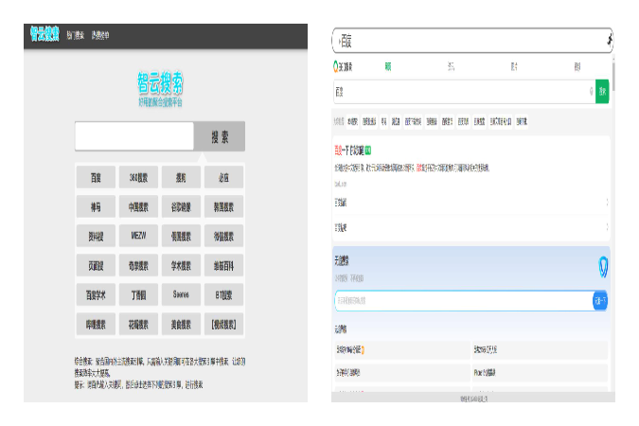Select the 百度 search engine option
This screenshot has height=426, width=639.
(x=96, y=177)
